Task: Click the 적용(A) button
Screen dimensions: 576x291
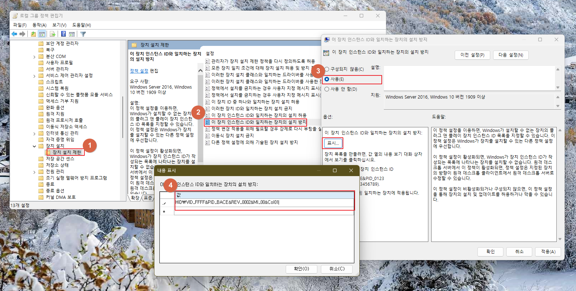Action: point(548,252)
